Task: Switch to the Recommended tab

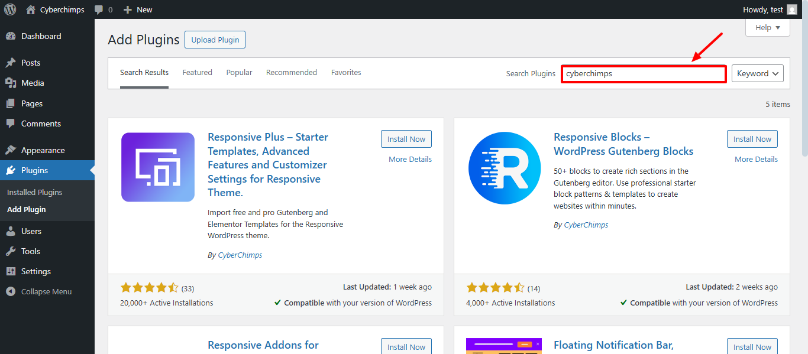Action: pyautogui.click(x=292, y=73)
